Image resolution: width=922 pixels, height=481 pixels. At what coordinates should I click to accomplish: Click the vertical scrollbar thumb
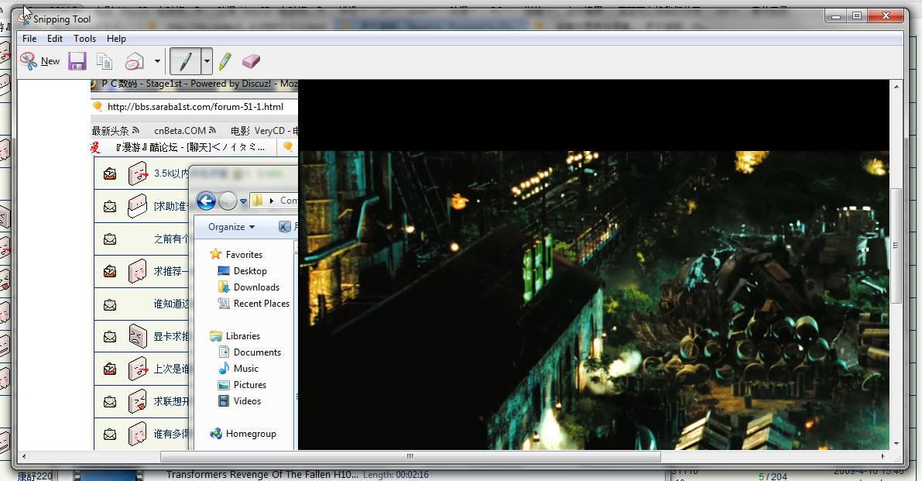896,246
